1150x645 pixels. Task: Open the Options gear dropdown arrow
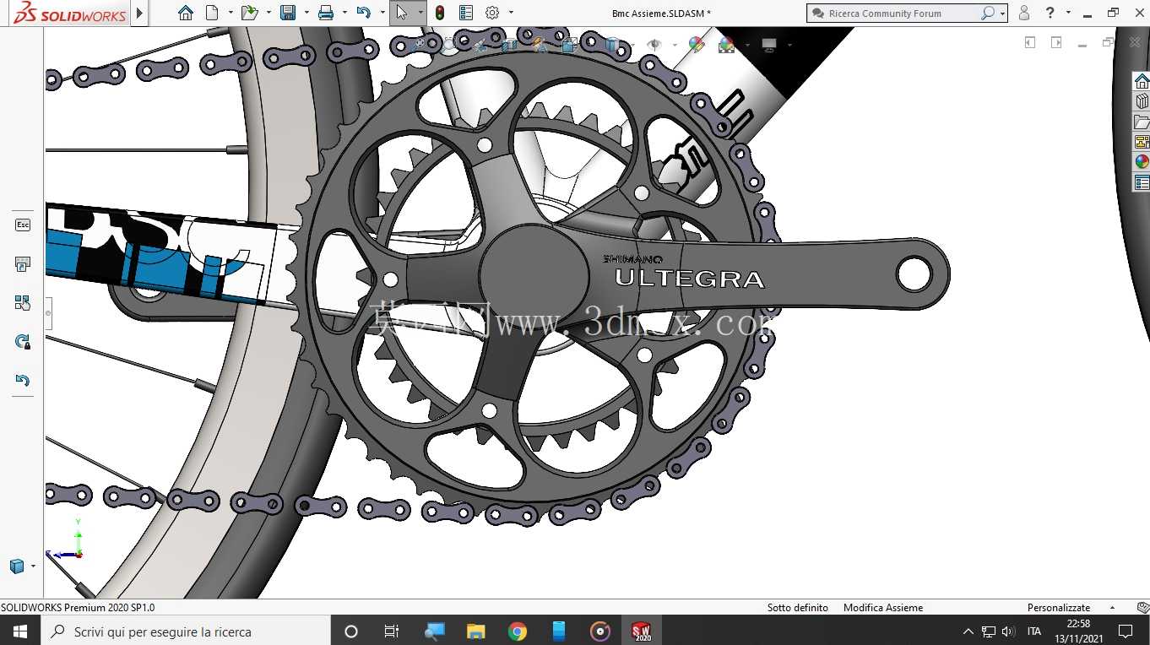click(511, 13)
